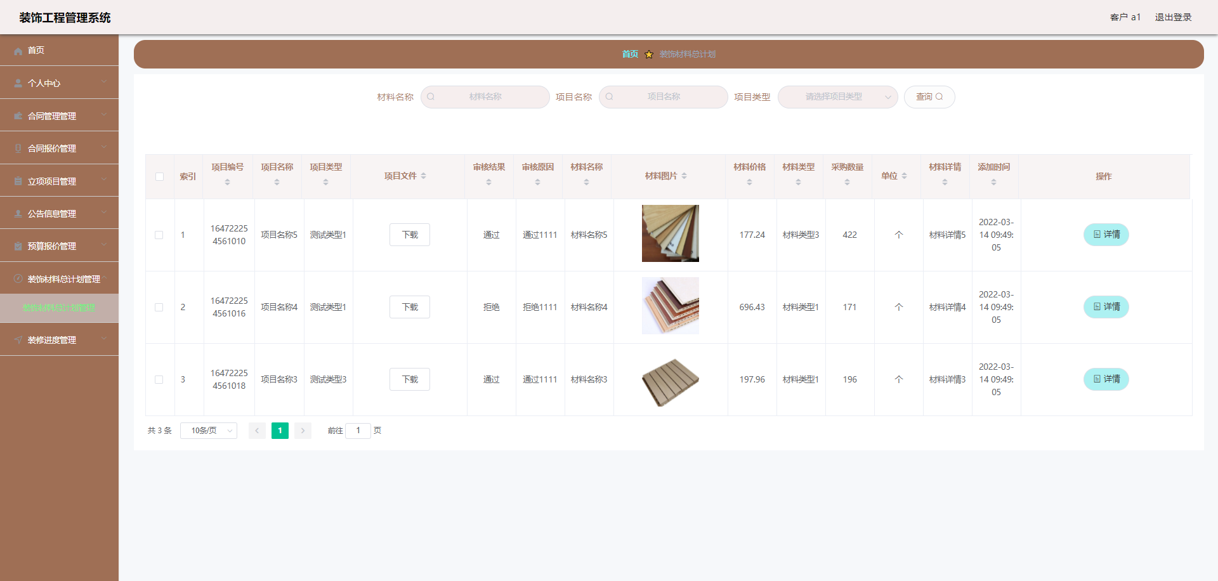
Task: Open the 项目类型 select dropdown
Action: 837,97
